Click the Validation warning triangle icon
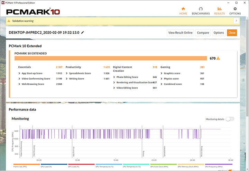The width and height of the screenshot is (249, 171). tap(9, 21)
